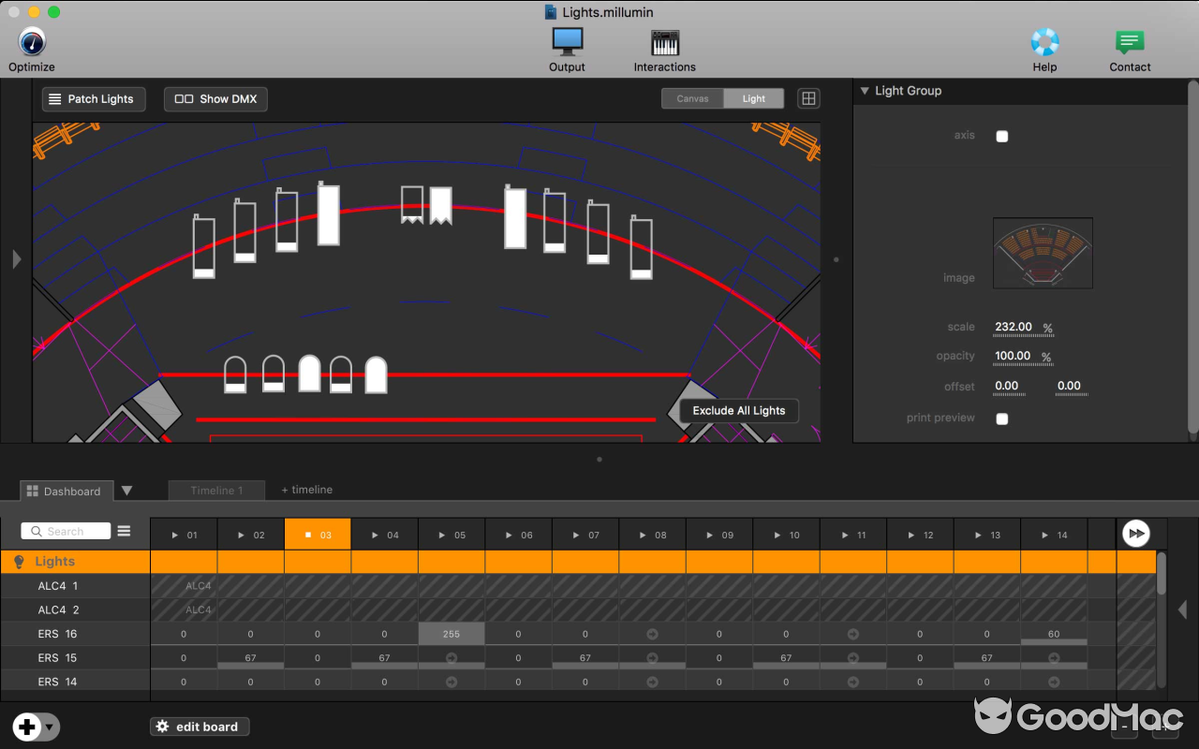Open the dropdown arrow next to Dashboard
Screen dimensions: 1199x749
coord(126,491)
